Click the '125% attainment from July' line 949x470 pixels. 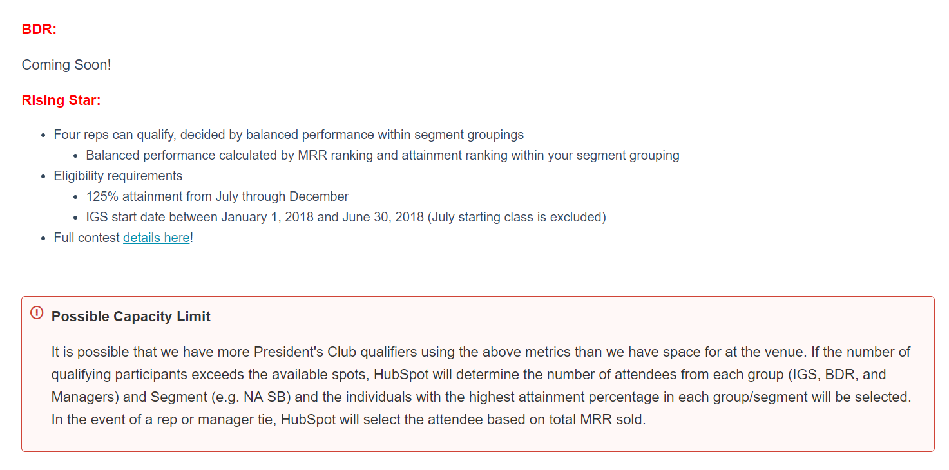point(217,196)
